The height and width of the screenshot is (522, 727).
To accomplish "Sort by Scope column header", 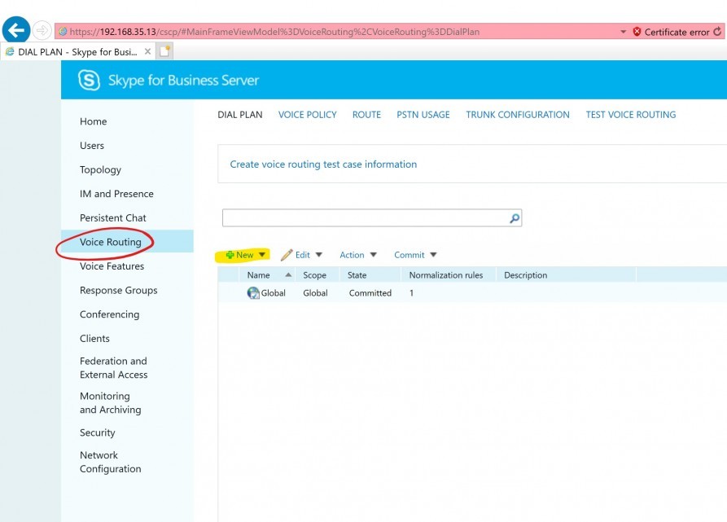I will pyautogui.click(x=315, y=275).
